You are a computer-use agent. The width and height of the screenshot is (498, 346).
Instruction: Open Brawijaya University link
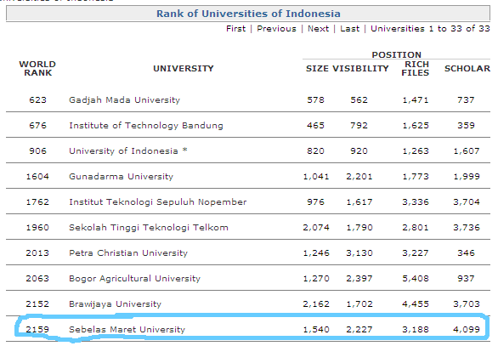115,304
